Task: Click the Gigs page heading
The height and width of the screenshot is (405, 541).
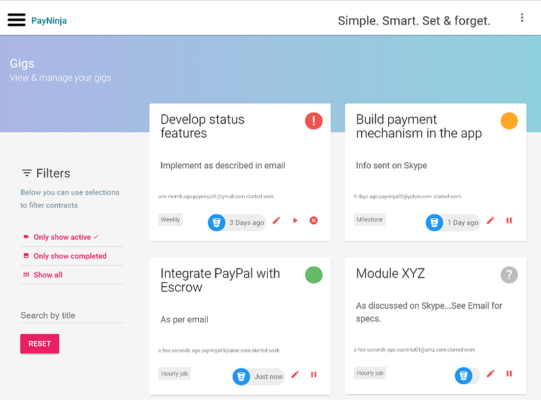Action: pyautogui.click(x=22, y=63)
